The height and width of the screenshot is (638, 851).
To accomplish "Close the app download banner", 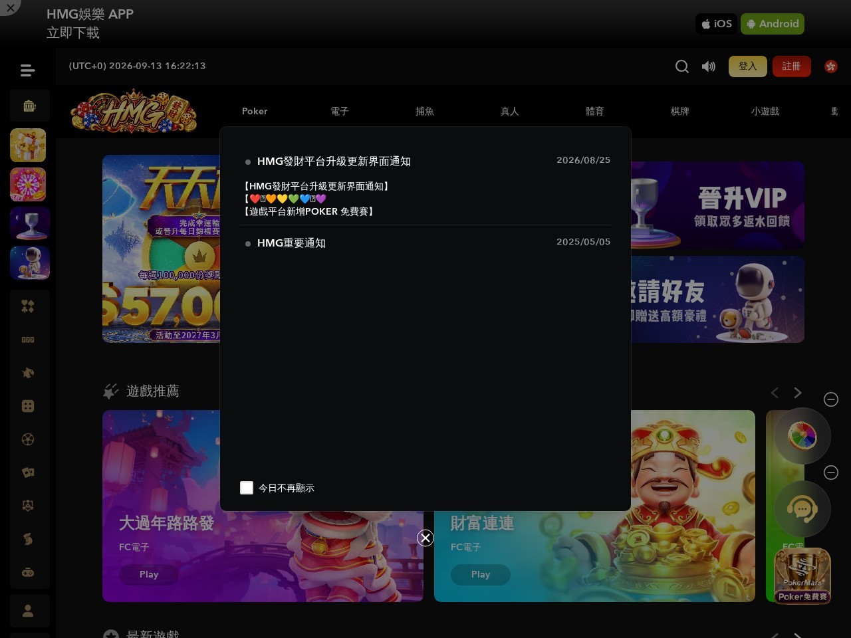I will 10,7.
